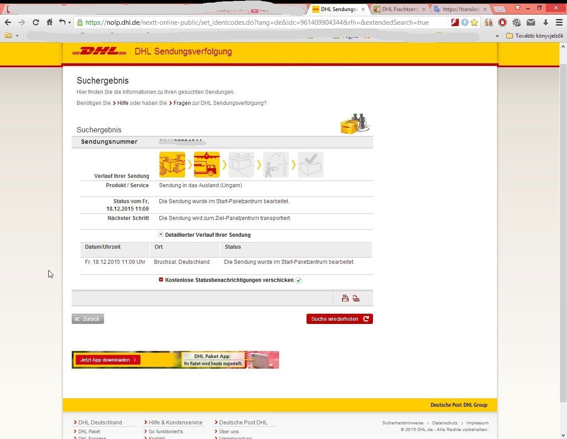
Task: Click the shirt icon in title bar
Action: coord(517,8)
